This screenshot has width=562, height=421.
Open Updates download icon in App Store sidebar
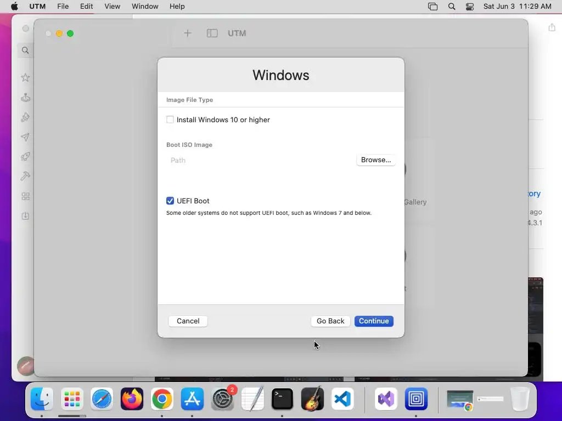click(x=25, y=216)
